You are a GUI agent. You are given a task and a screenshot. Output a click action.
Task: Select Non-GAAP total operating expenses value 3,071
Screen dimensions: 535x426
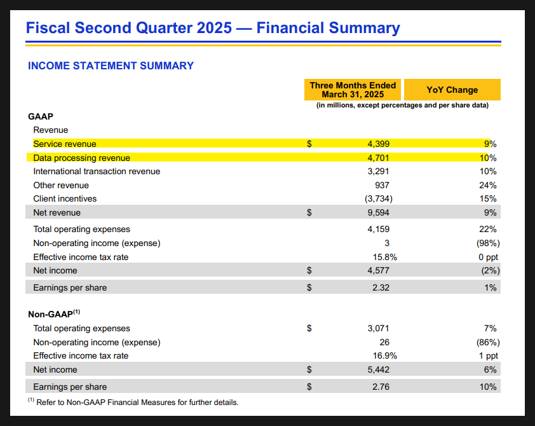(x=379, y=328)
